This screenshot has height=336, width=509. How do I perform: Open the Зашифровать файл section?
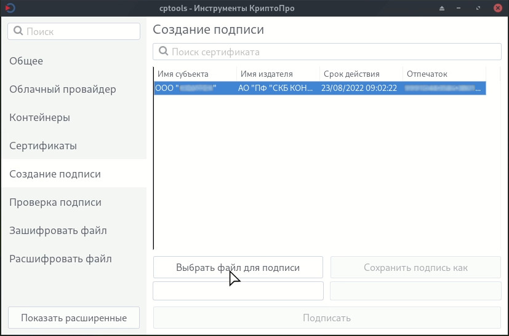point(74,230)
